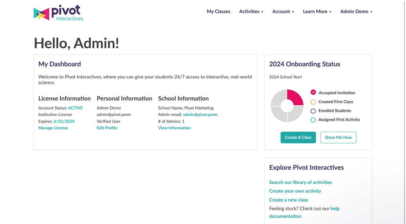Viewport: 406px width, 224px height.
Task: Click the admin@pivot.pmm admin email link
Action: (x=200, y=114)
